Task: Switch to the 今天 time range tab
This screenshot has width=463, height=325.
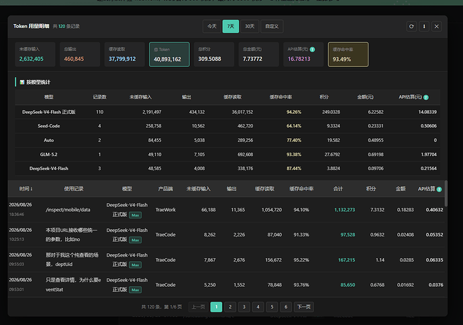Action: point(212,26)
